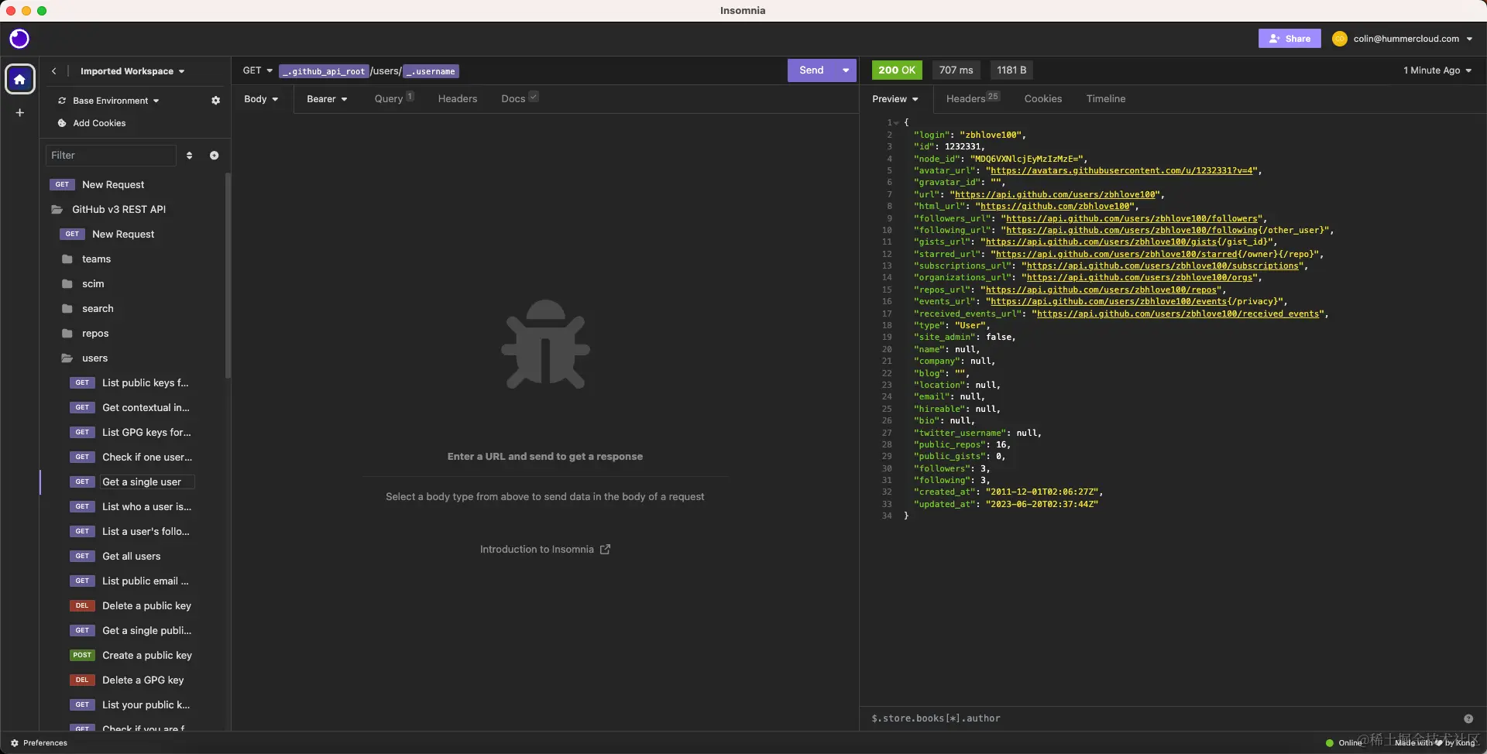The width and height of the screenshot is (1487, 754).
Task: Click the 1181 B response size
Action: pos(1011,70)
